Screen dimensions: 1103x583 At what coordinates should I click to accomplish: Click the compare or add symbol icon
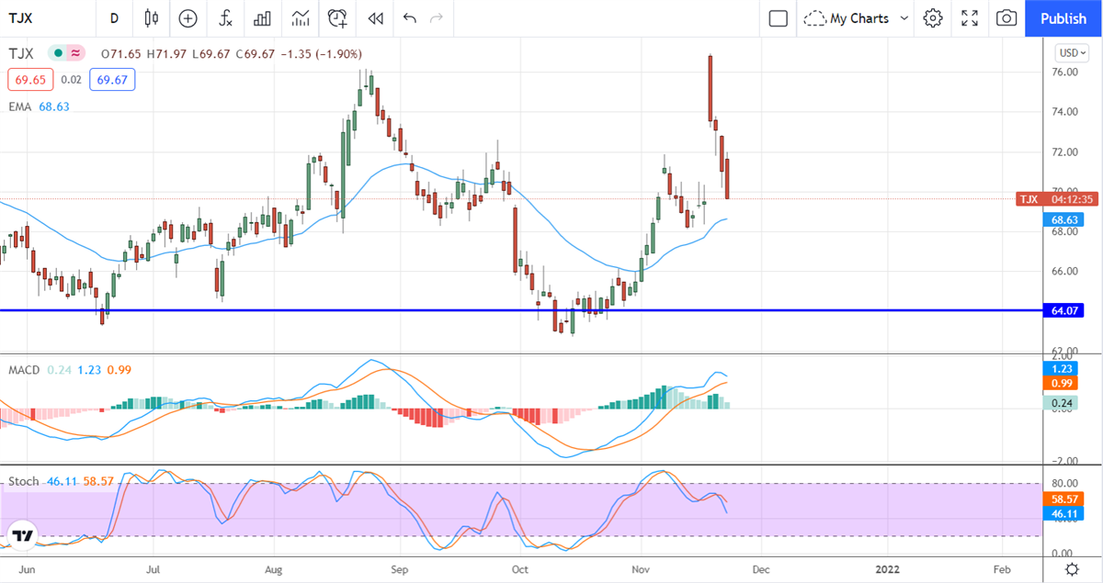tap(188, 17)
